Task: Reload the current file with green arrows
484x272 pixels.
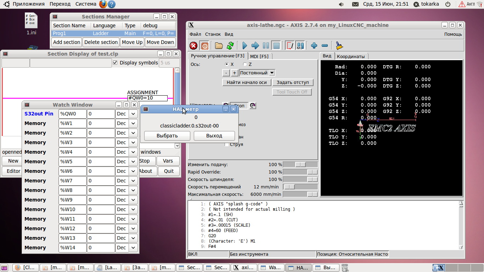Action: (230, 46)
